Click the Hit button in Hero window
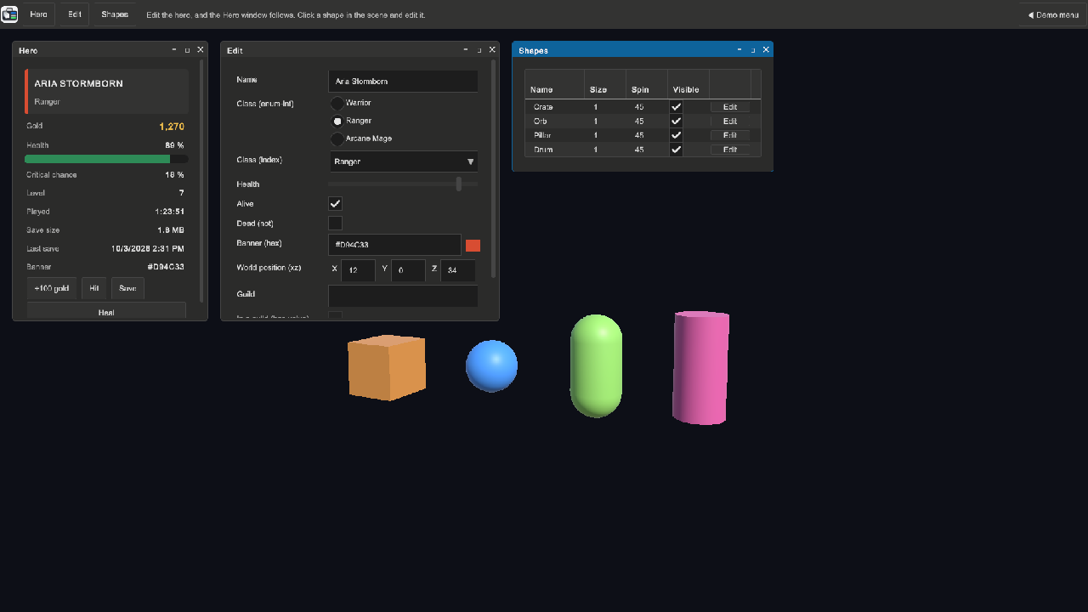Viewport: 1088px width, 612px height. (94, 288)
